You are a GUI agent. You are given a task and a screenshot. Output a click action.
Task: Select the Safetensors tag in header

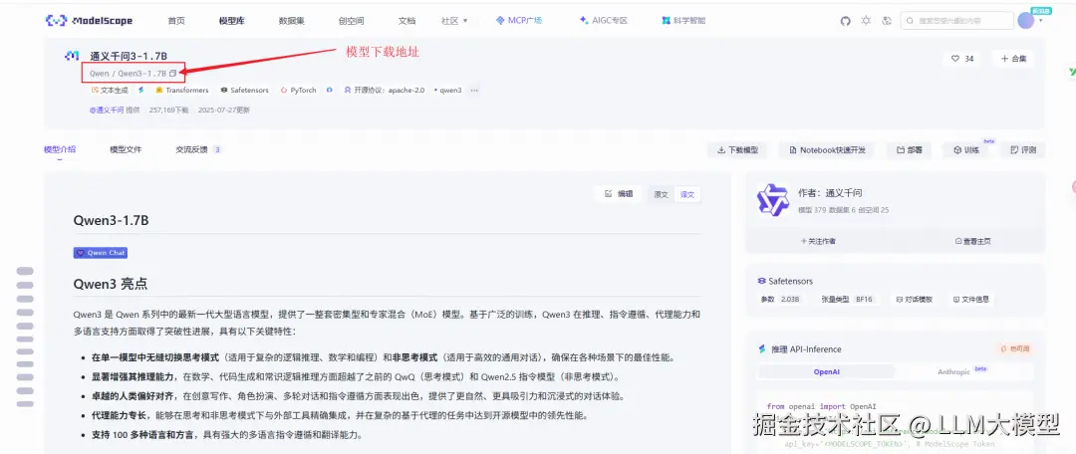pos(244,90)
